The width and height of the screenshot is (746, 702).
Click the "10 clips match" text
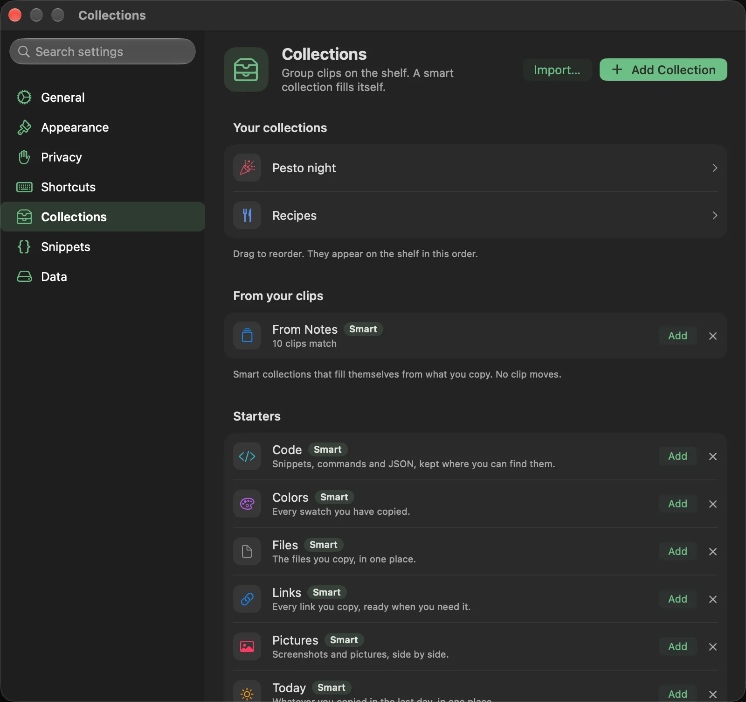304,344
